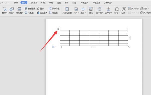Insert a 图表 chart
This screenshot has height=95, width=151.
click(x=40, y=9)
